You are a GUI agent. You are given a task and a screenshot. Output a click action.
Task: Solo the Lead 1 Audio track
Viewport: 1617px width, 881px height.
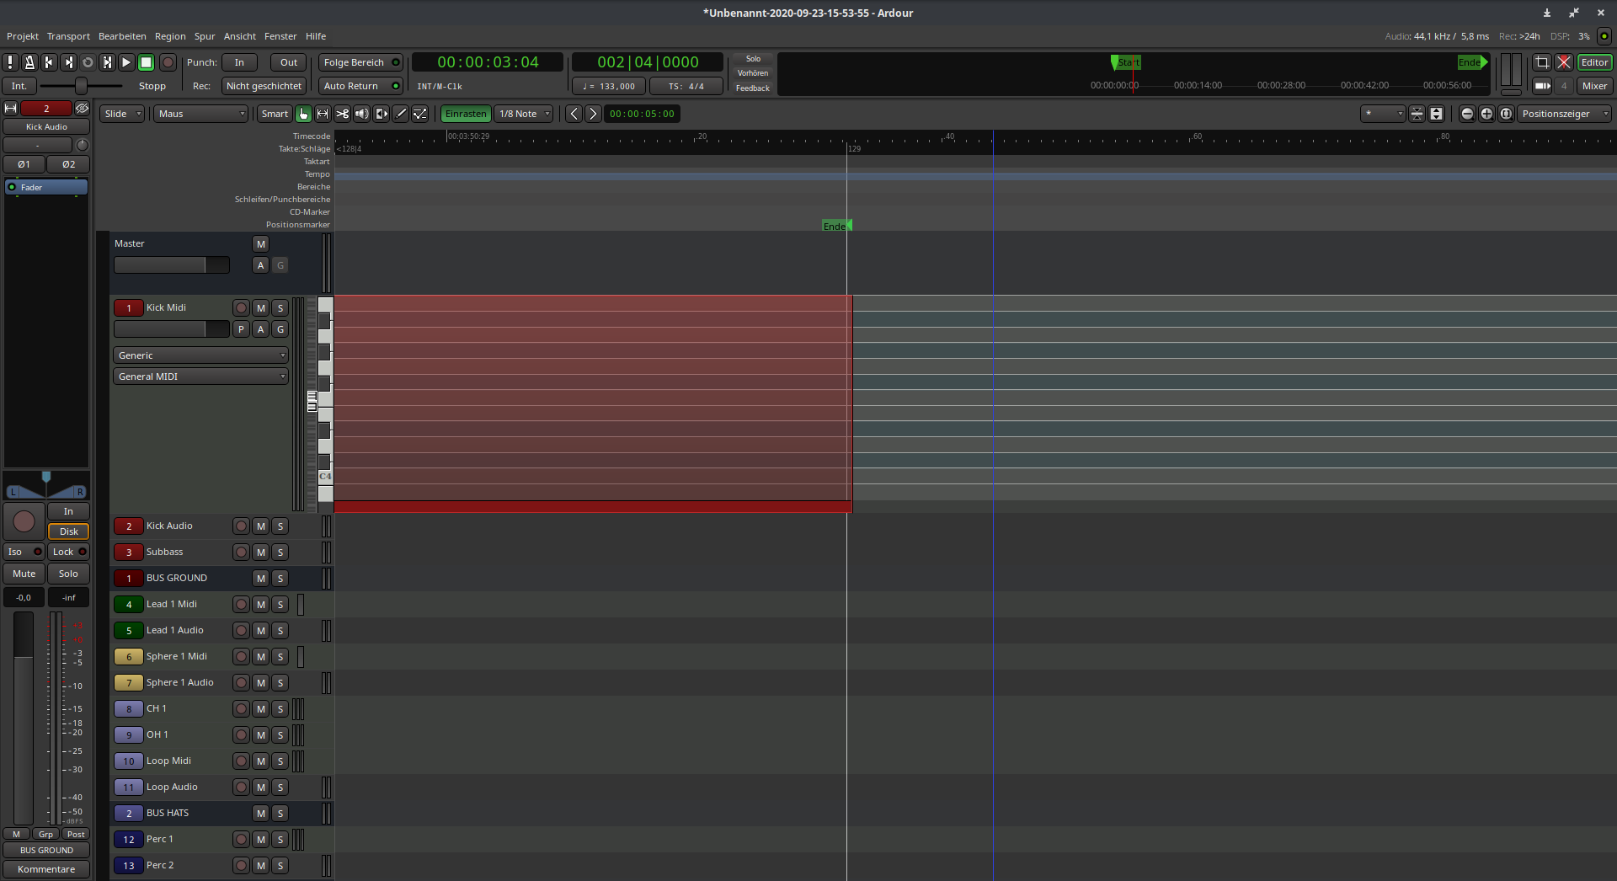click(x=280, y=631)
